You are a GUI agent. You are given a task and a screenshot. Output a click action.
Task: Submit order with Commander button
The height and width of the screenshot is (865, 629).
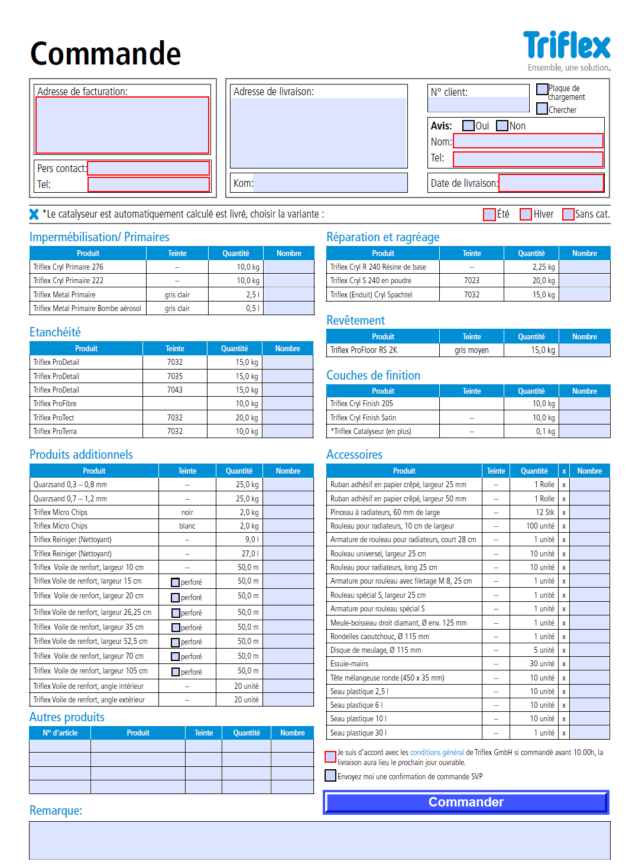[466, 802]
